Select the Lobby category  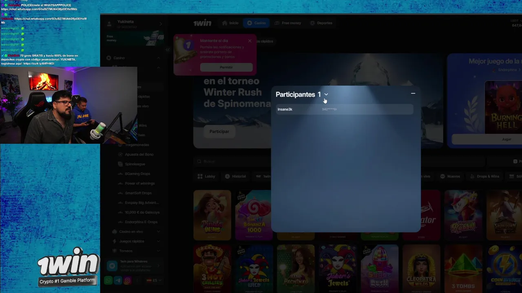pyautogui.click(x=206, y=176)
